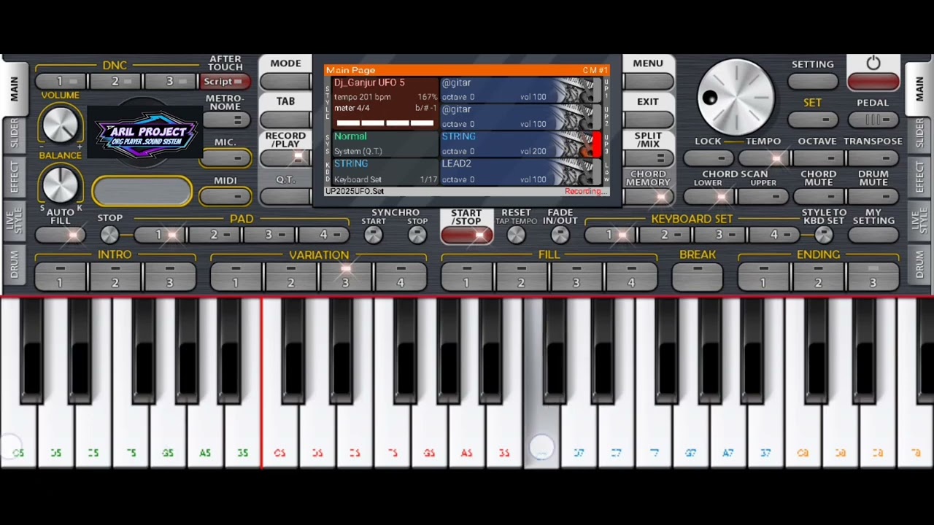Open the MENU button
Viewport: 934px width, 525px height.
(648, 82)
